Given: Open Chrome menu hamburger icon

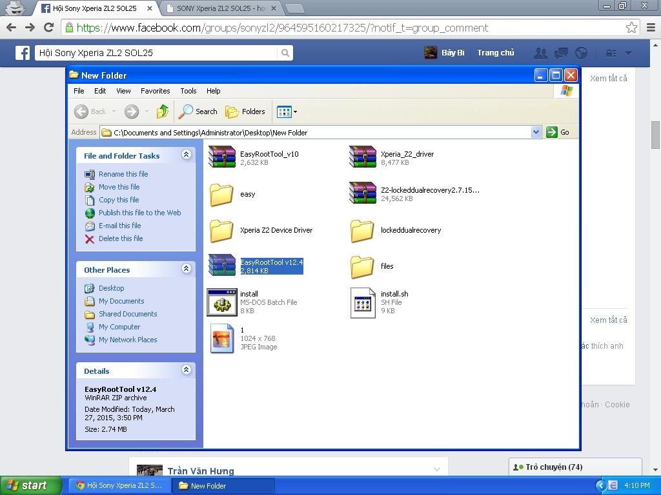Looking at the screenshot, I should click(651, 28).
